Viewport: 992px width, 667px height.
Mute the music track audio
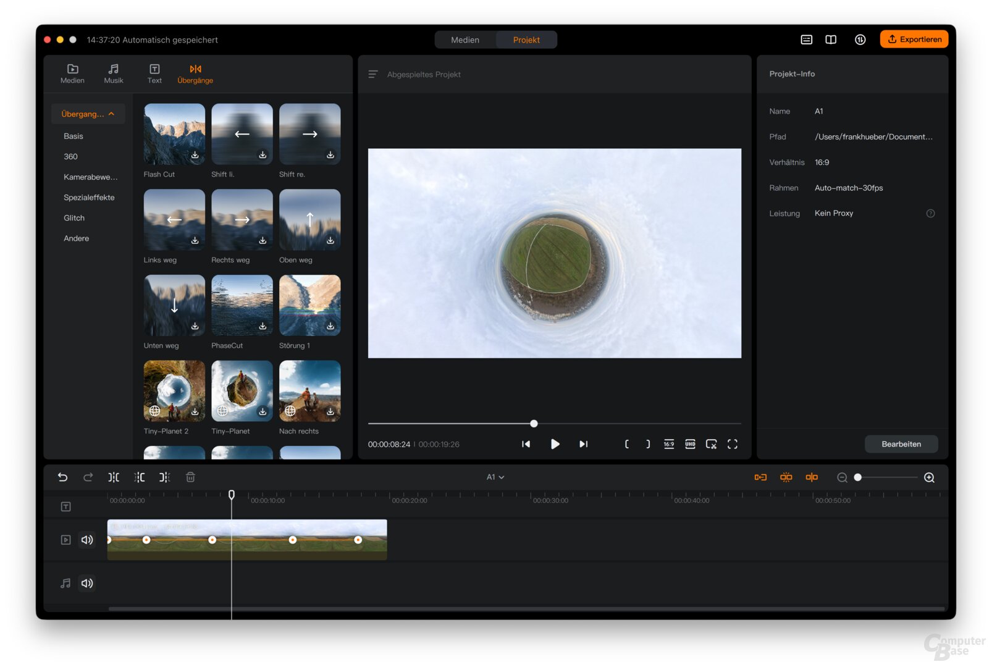(x=87, y=583)
